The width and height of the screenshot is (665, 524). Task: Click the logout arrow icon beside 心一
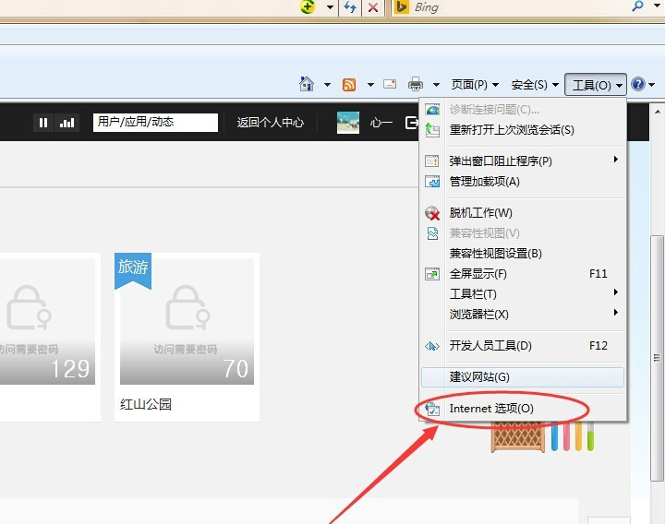412,122
